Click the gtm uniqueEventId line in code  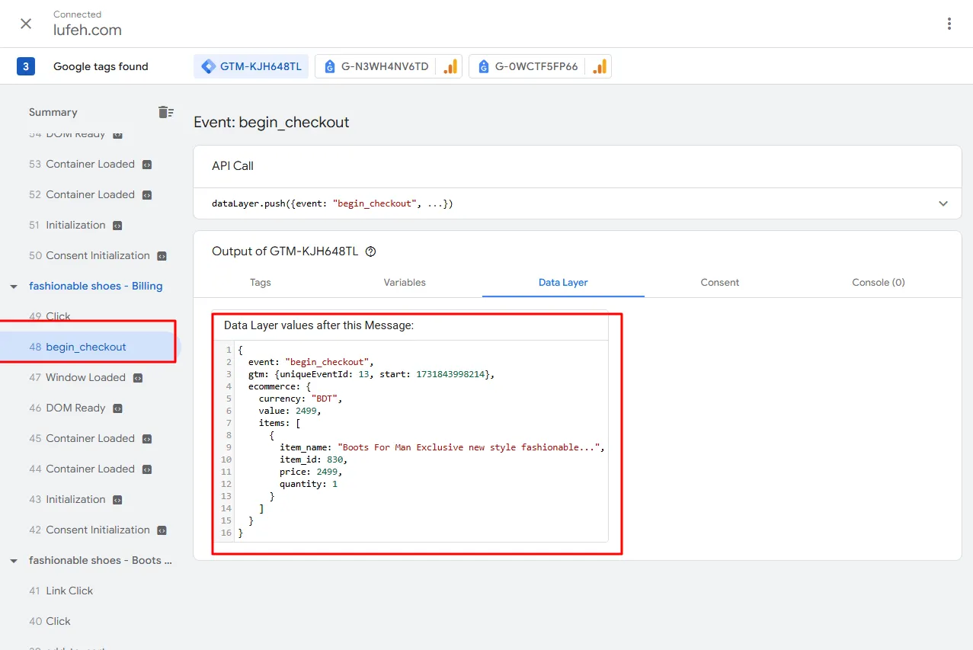(372, 374)
